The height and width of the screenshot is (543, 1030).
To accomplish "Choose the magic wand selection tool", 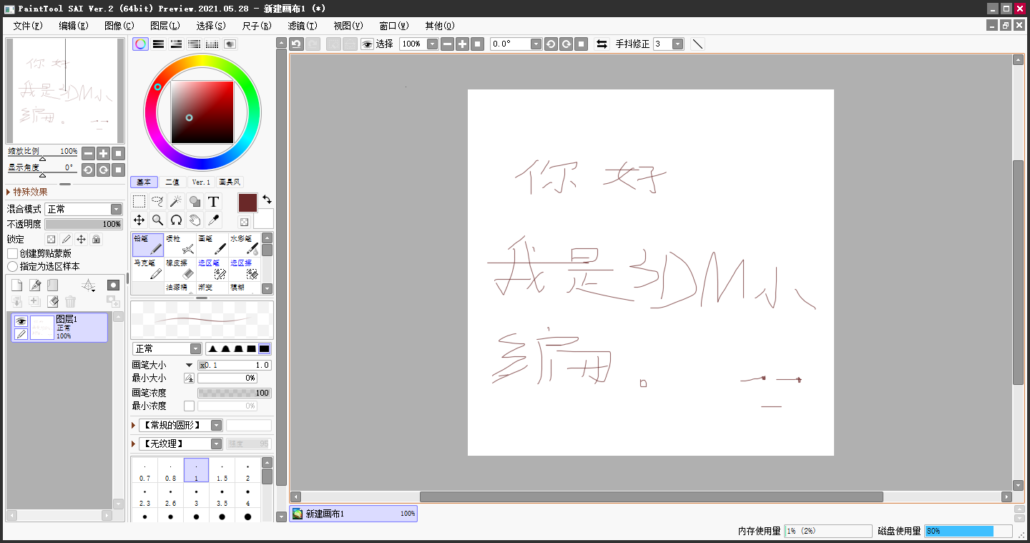I will (176, 201).
